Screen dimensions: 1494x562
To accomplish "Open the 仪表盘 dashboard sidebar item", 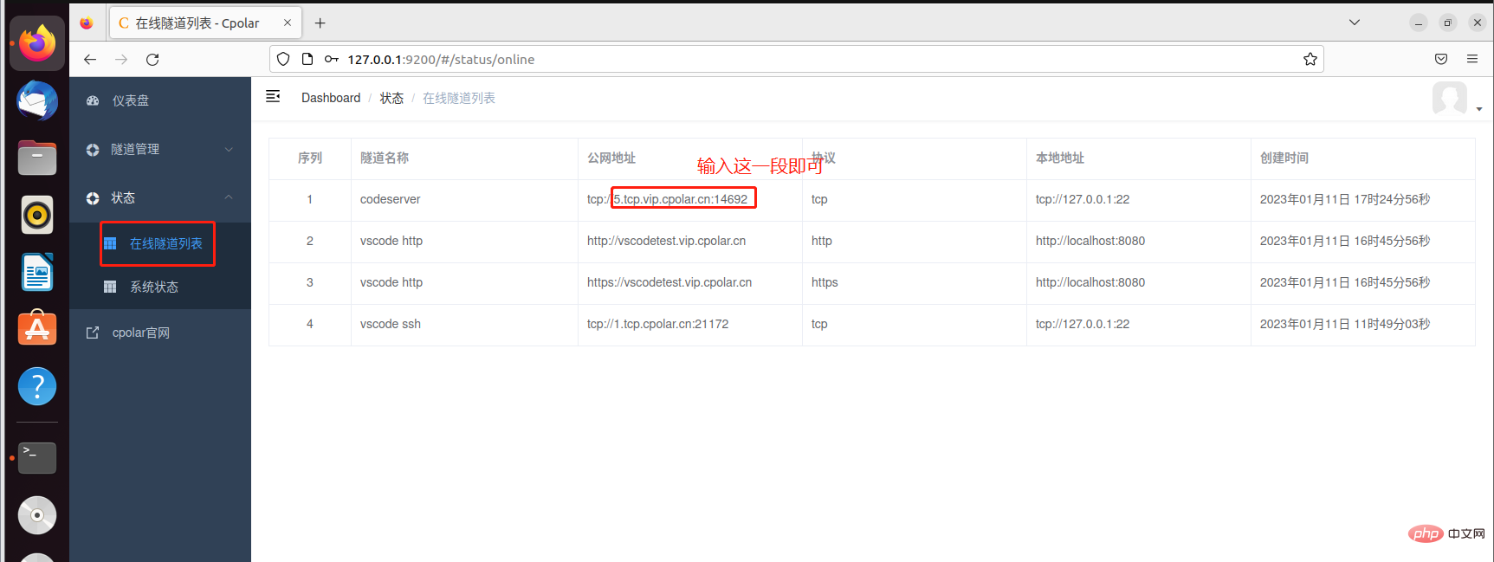I will click(x=130, y=100).
